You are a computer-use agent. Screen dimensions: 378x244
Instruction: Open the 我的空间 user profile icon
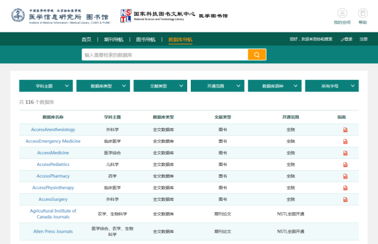pos(341,13)
